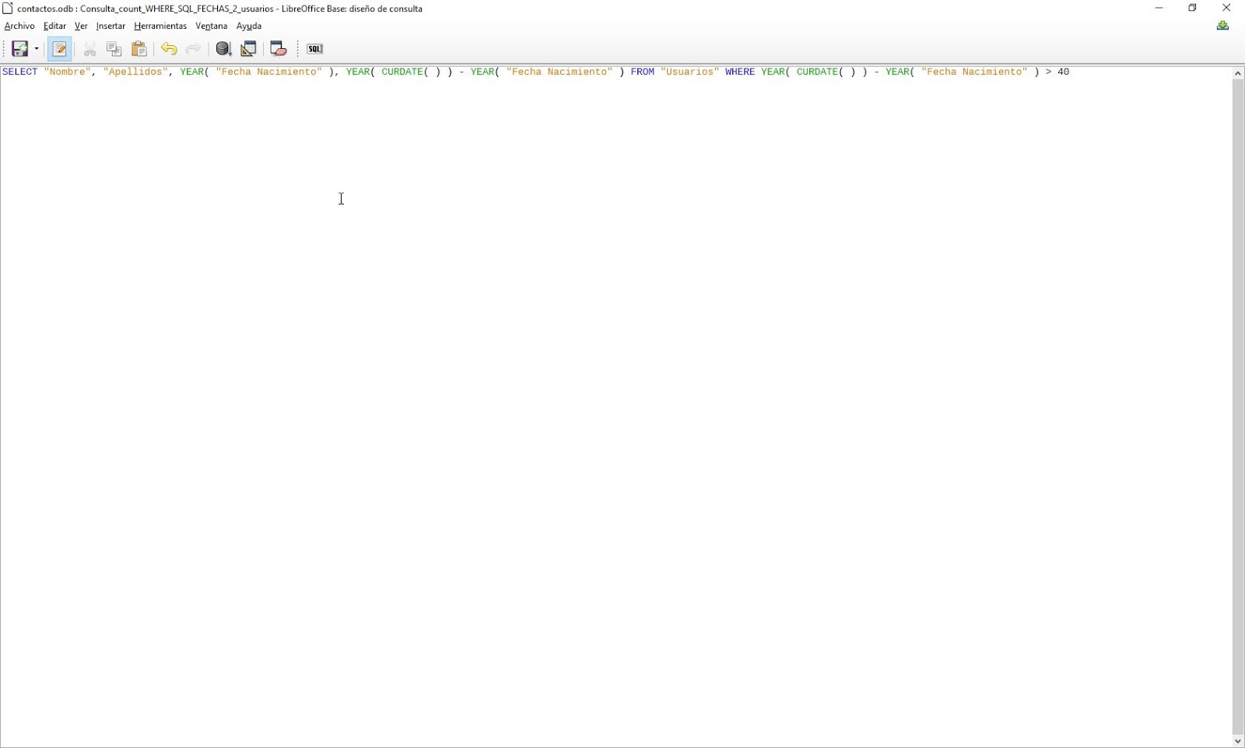Click the scroll-up arrow on the scrollbar
Viewport: 1245px width, 748px height.
pyautogui.click(x=1237, y=73)
